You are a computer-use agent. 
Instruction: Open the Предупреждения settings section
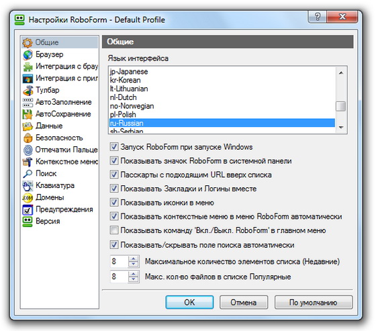click(x=64, y=209)
